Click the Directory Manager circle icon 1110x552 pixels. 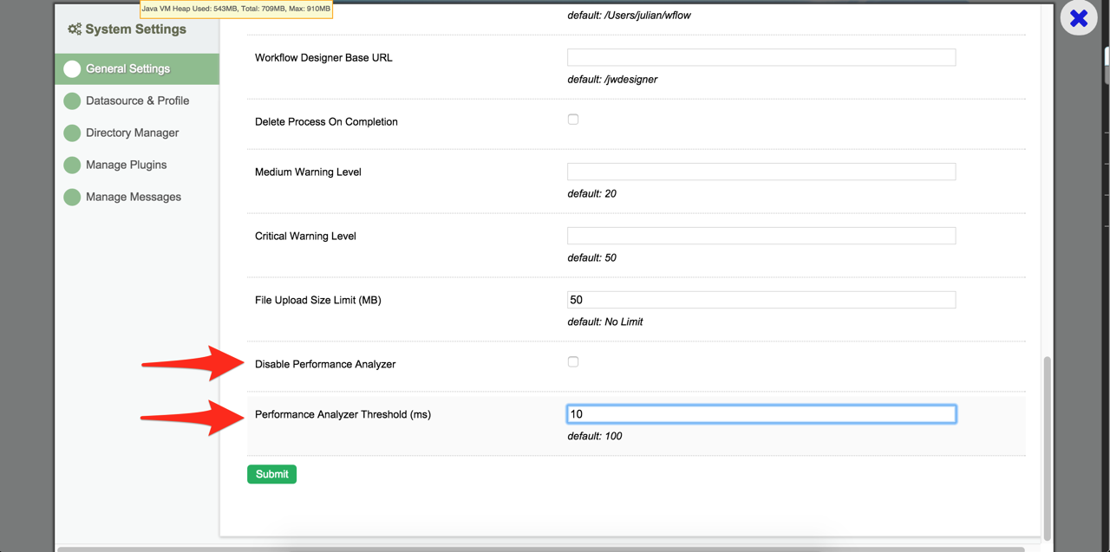point(72,133)
